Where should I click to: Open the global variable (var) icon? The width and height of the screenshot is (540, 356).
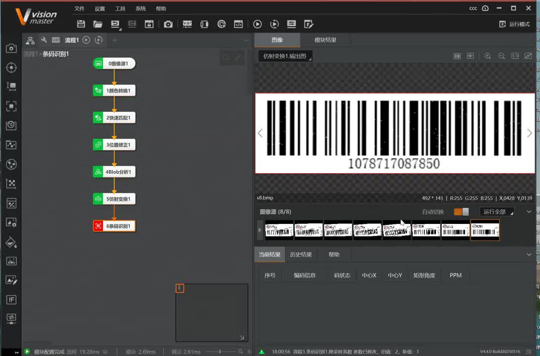click(187, 24)
